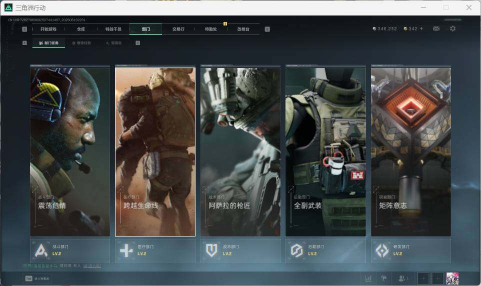Image resolution: width=481 pixels, height=286 pixels.
Task: Close the 三角洲行动 window
Action: 468,7
